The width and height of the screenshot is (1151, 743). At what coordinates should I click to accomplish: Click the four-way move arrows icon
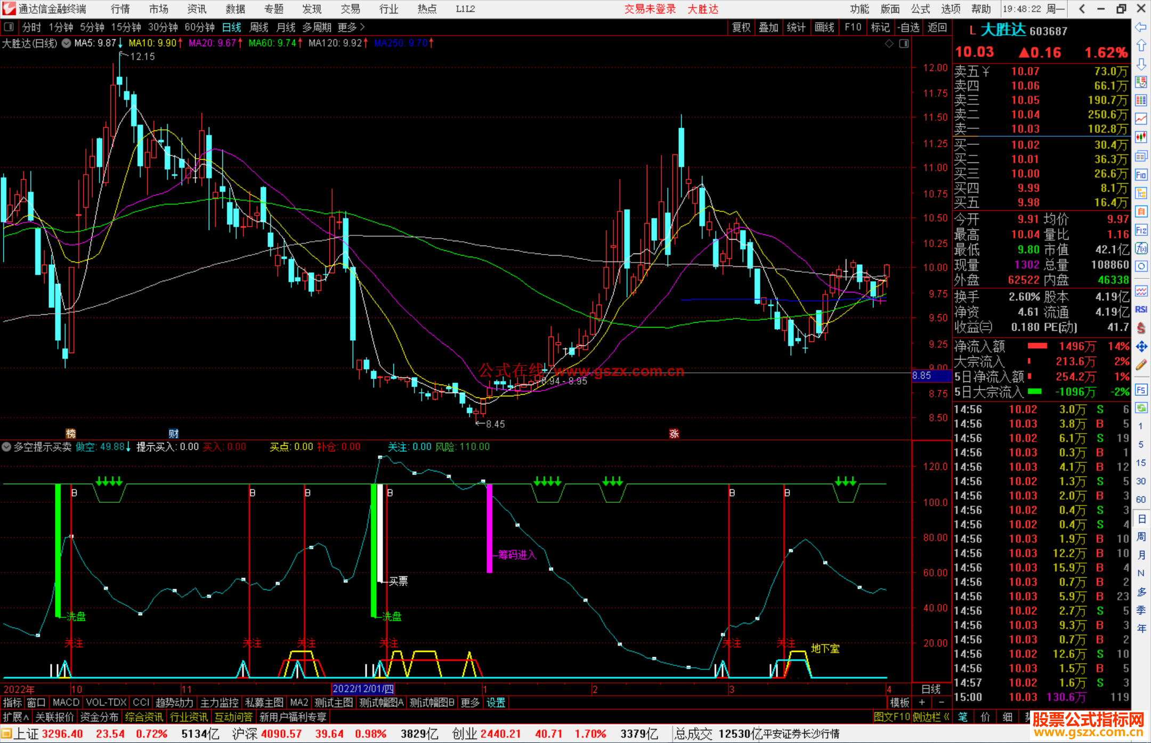coord(1141,347)
